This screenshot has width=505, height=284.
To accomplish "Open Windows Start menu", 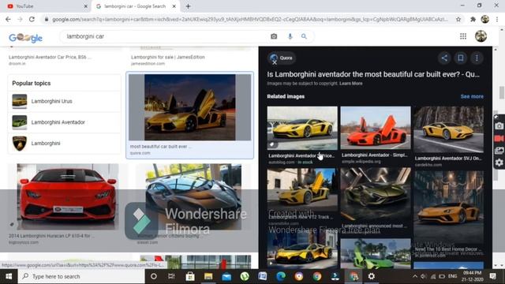I will (9, 276).
